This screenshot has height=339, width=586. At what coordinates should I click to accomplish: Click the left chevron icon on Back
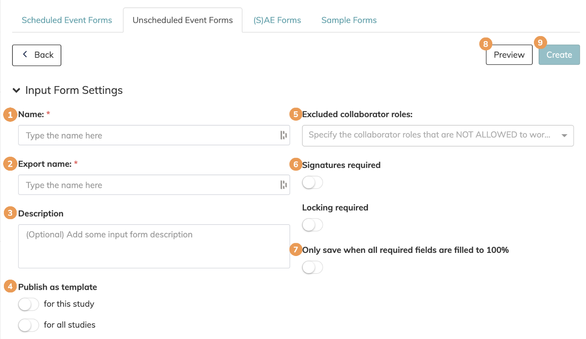coord(25,54)
